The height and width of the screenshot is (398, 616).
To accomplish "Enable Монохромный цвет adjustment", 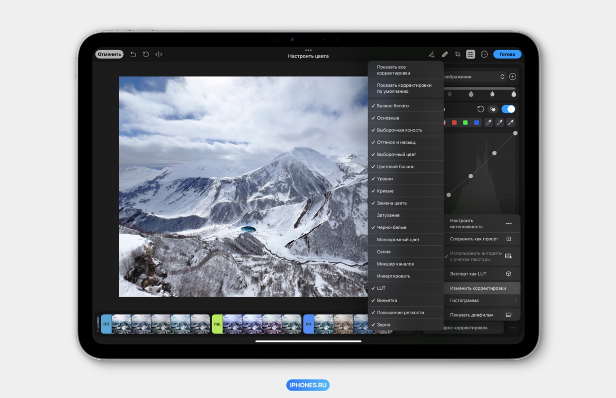I will point(406,240).
